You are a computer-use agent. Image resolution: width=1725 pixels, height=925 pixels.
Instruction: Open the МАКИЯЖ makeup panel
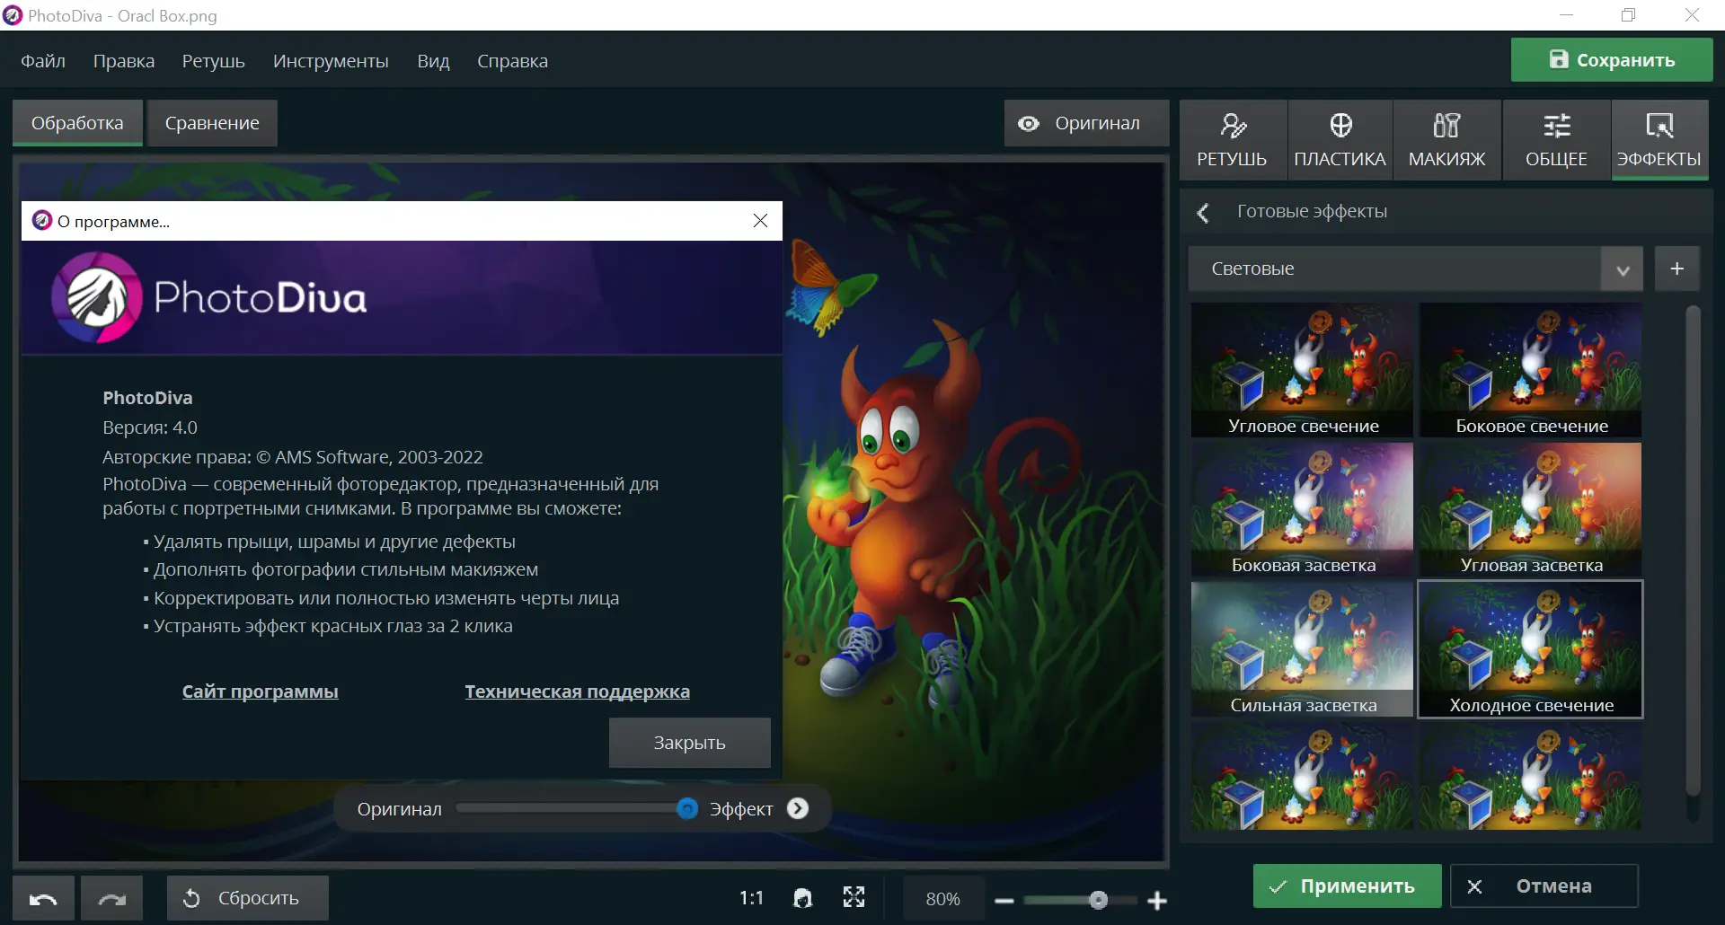[x=1446, y=140]
